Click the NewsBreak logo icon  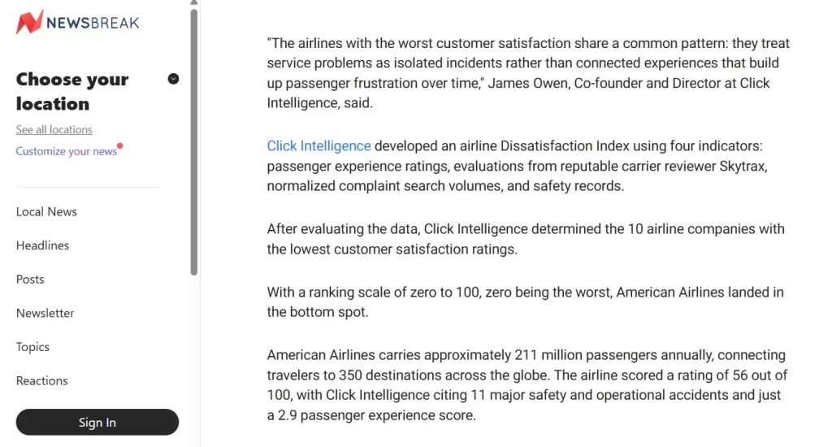(x=29, y=22)
